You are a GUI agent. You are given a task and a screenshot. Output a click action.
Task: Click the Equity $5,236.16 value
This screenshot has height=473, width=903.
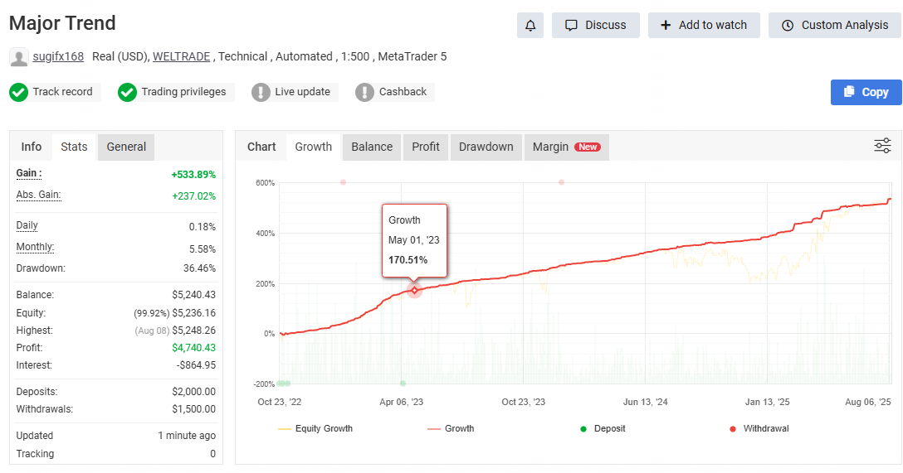(193, 313)
